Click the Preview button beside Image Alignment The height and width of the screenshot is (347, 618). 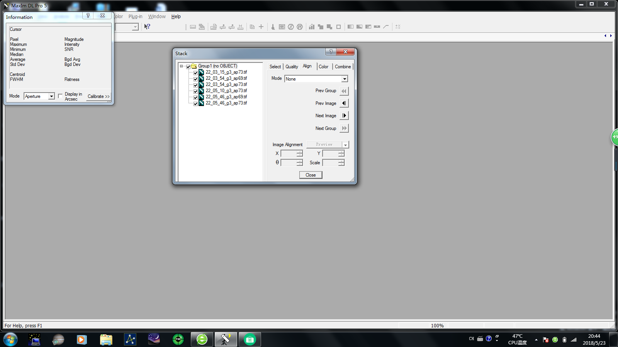click(x=324, y=145)
